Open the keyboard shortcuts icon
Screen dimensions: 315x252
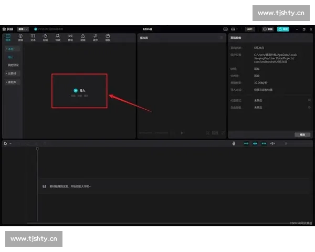click(226, 29)
